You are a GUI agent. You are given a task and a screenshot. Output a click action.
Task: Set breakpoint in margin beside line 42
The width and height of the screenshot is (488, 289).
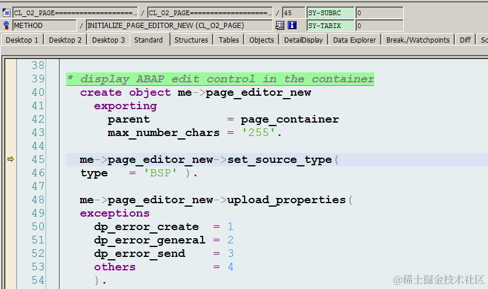coord(11,119)
